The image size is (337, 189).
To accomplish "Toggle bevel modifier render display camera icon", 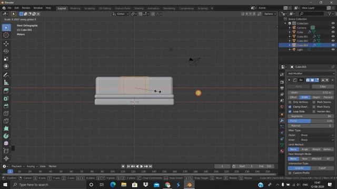I will [308, 80].
